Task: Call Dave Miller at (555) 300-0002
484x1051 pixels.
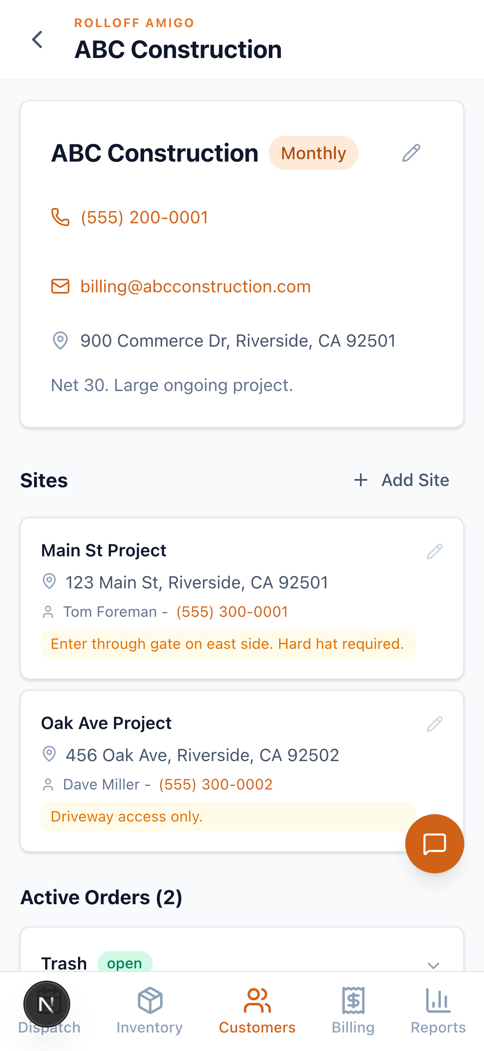Action: (216, 785)
